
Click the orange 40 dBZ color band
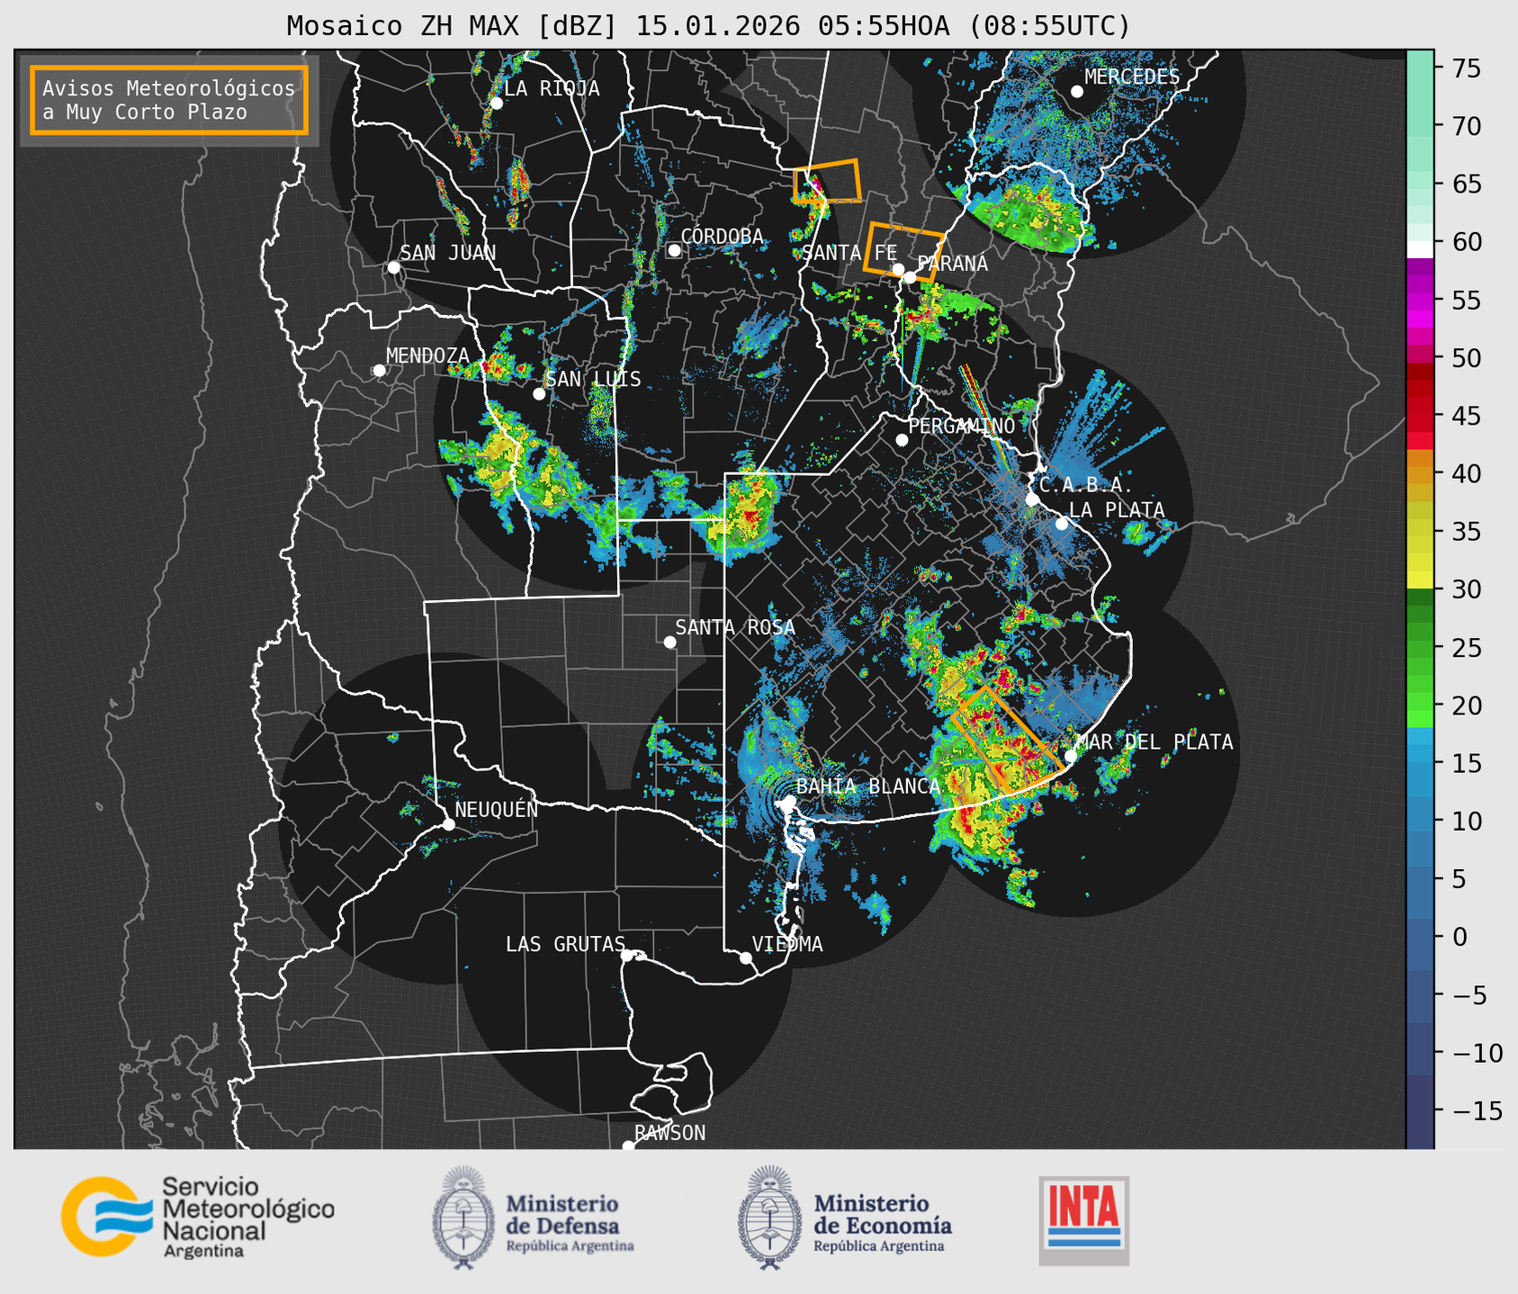tap(1420, 474)
